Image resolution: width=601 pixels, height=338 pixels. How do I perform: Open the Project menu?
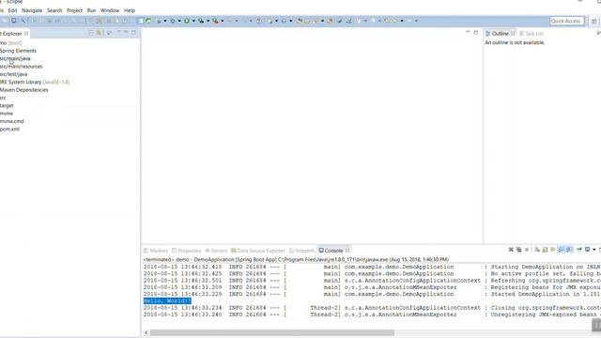click(74, 10)
